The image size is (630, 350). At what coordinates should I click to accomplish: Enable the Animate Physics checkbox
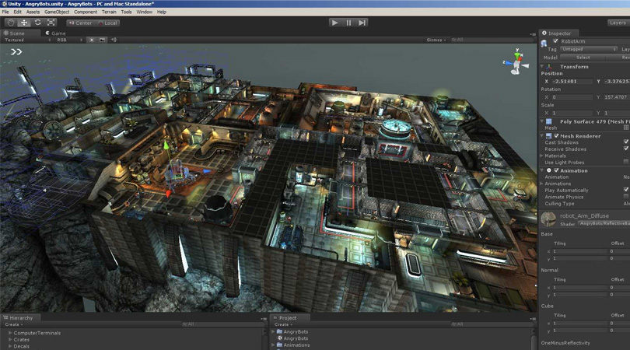pyautogui.click(x=626, y=196)
